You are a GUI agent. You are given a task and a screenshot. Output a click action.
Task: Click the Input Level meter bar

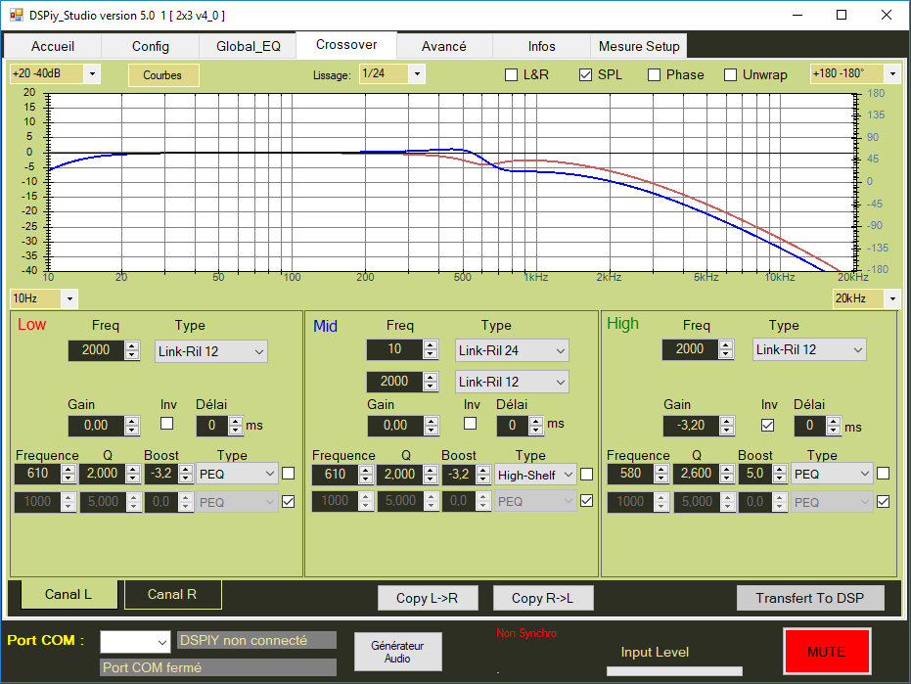[x=674, y=671]
